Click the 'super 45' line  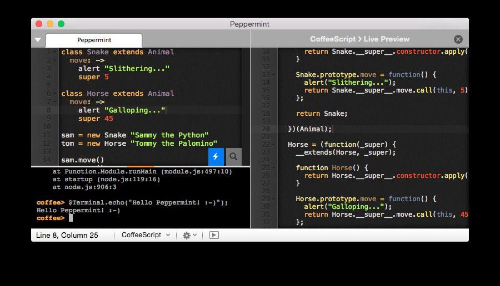tap(96, 119)
